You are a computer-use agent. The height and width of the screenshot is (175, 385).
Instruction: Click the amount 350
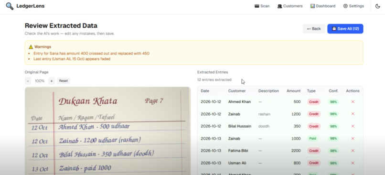click(297, 126)
